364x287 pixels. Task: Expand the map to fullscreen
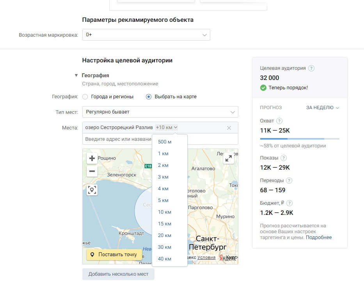(229, 158)
